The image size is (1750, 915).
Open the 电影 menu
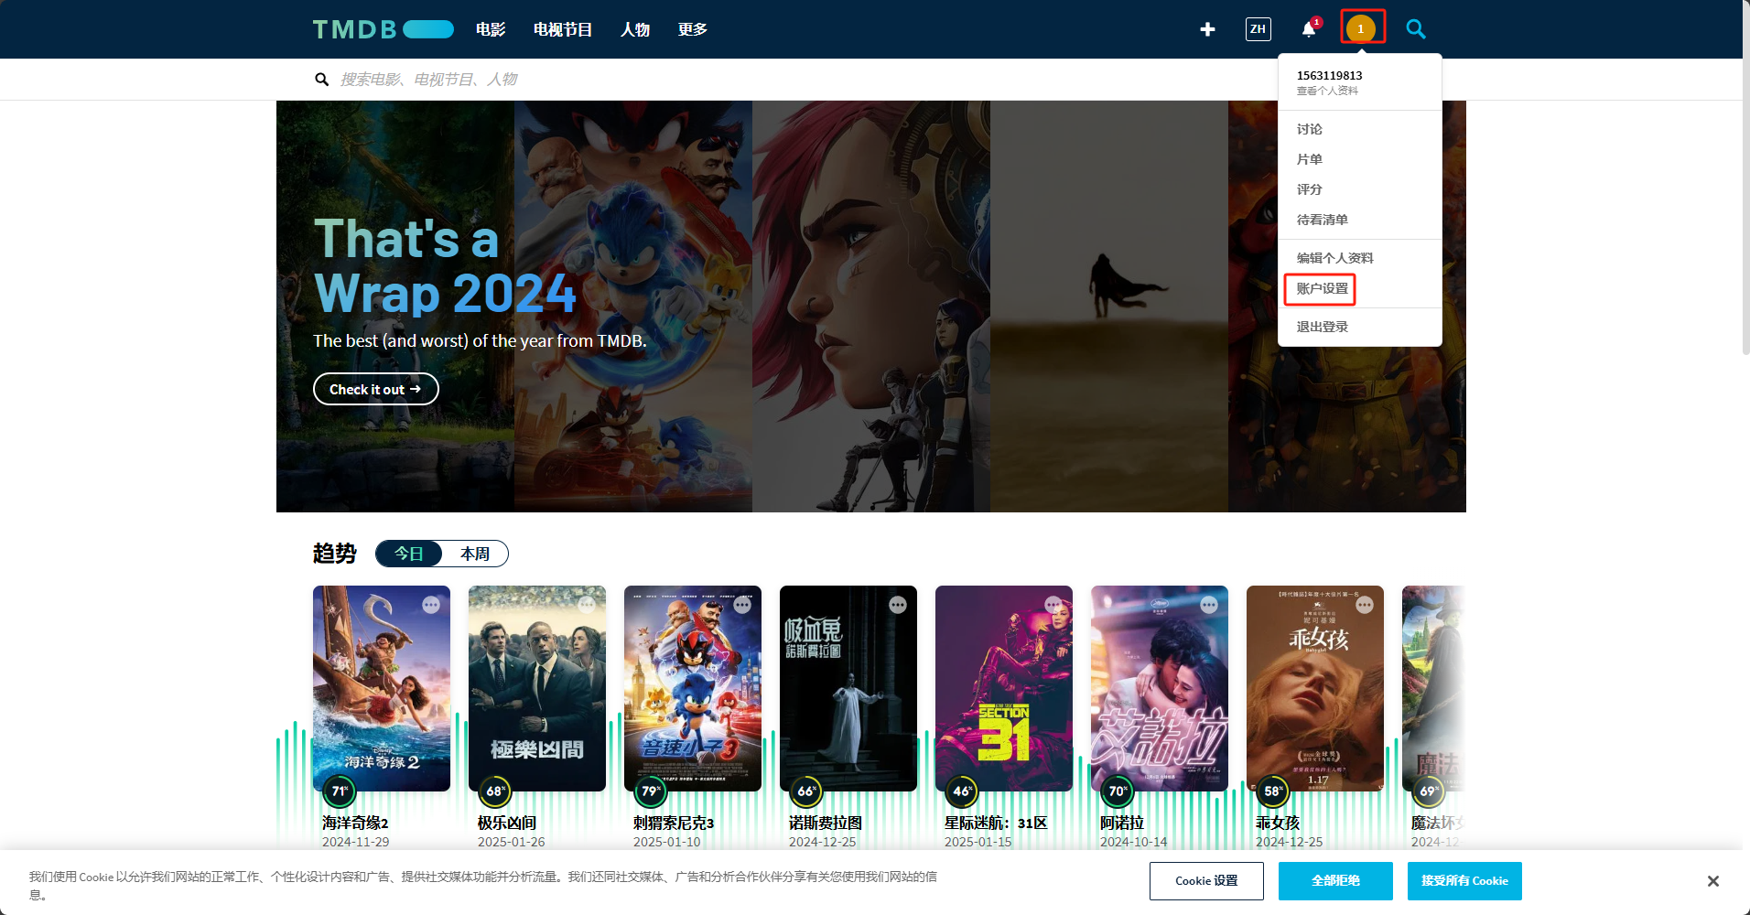point(491,29)
